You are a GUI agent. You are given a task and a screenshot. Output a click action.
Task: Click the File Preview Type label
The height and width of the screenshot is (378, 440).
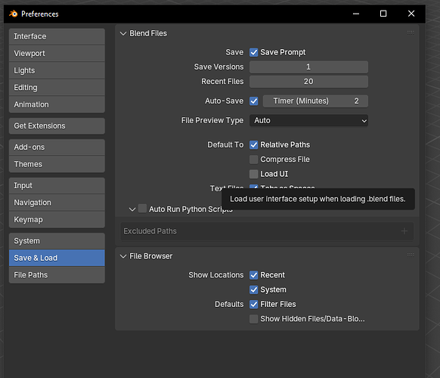tap(212, 121)
